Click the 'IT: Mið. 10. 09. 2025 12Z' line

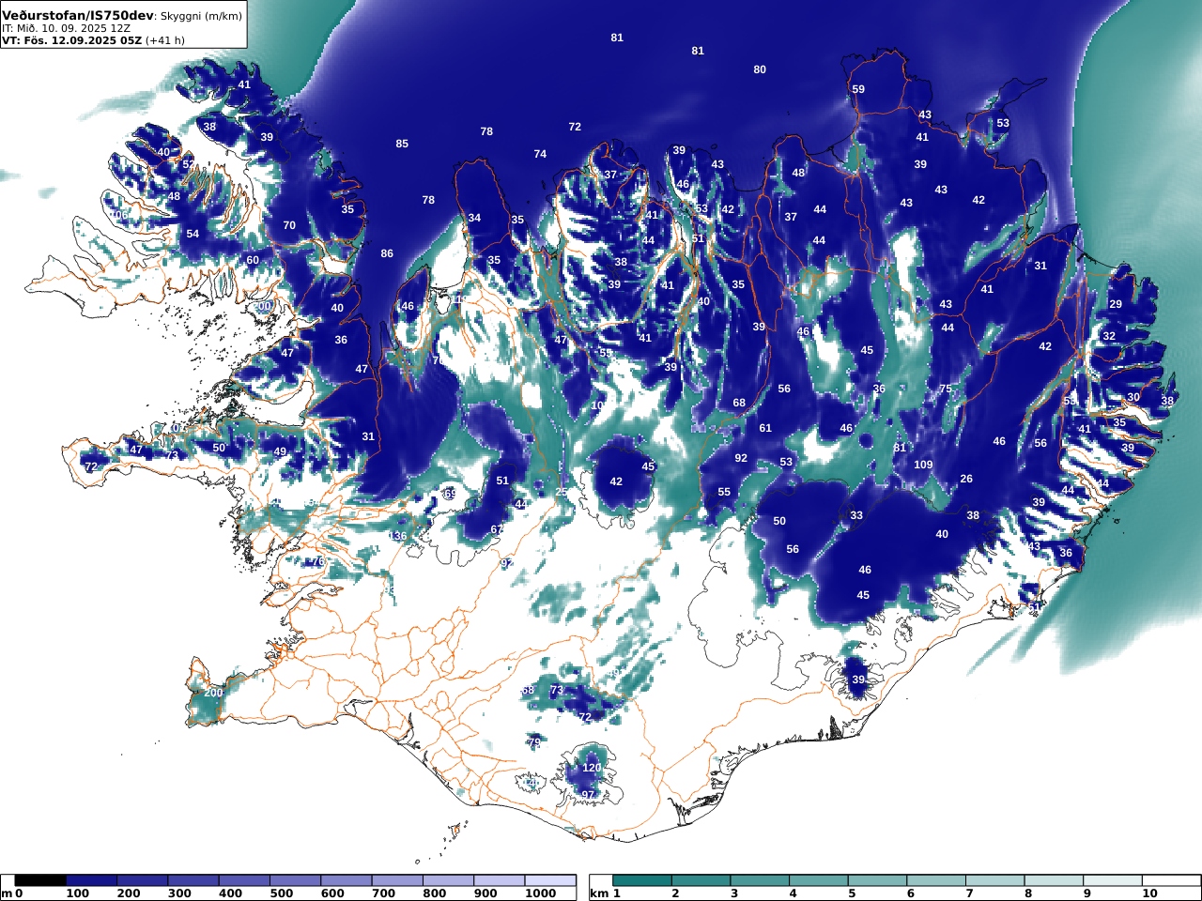[x=67, y=28]
